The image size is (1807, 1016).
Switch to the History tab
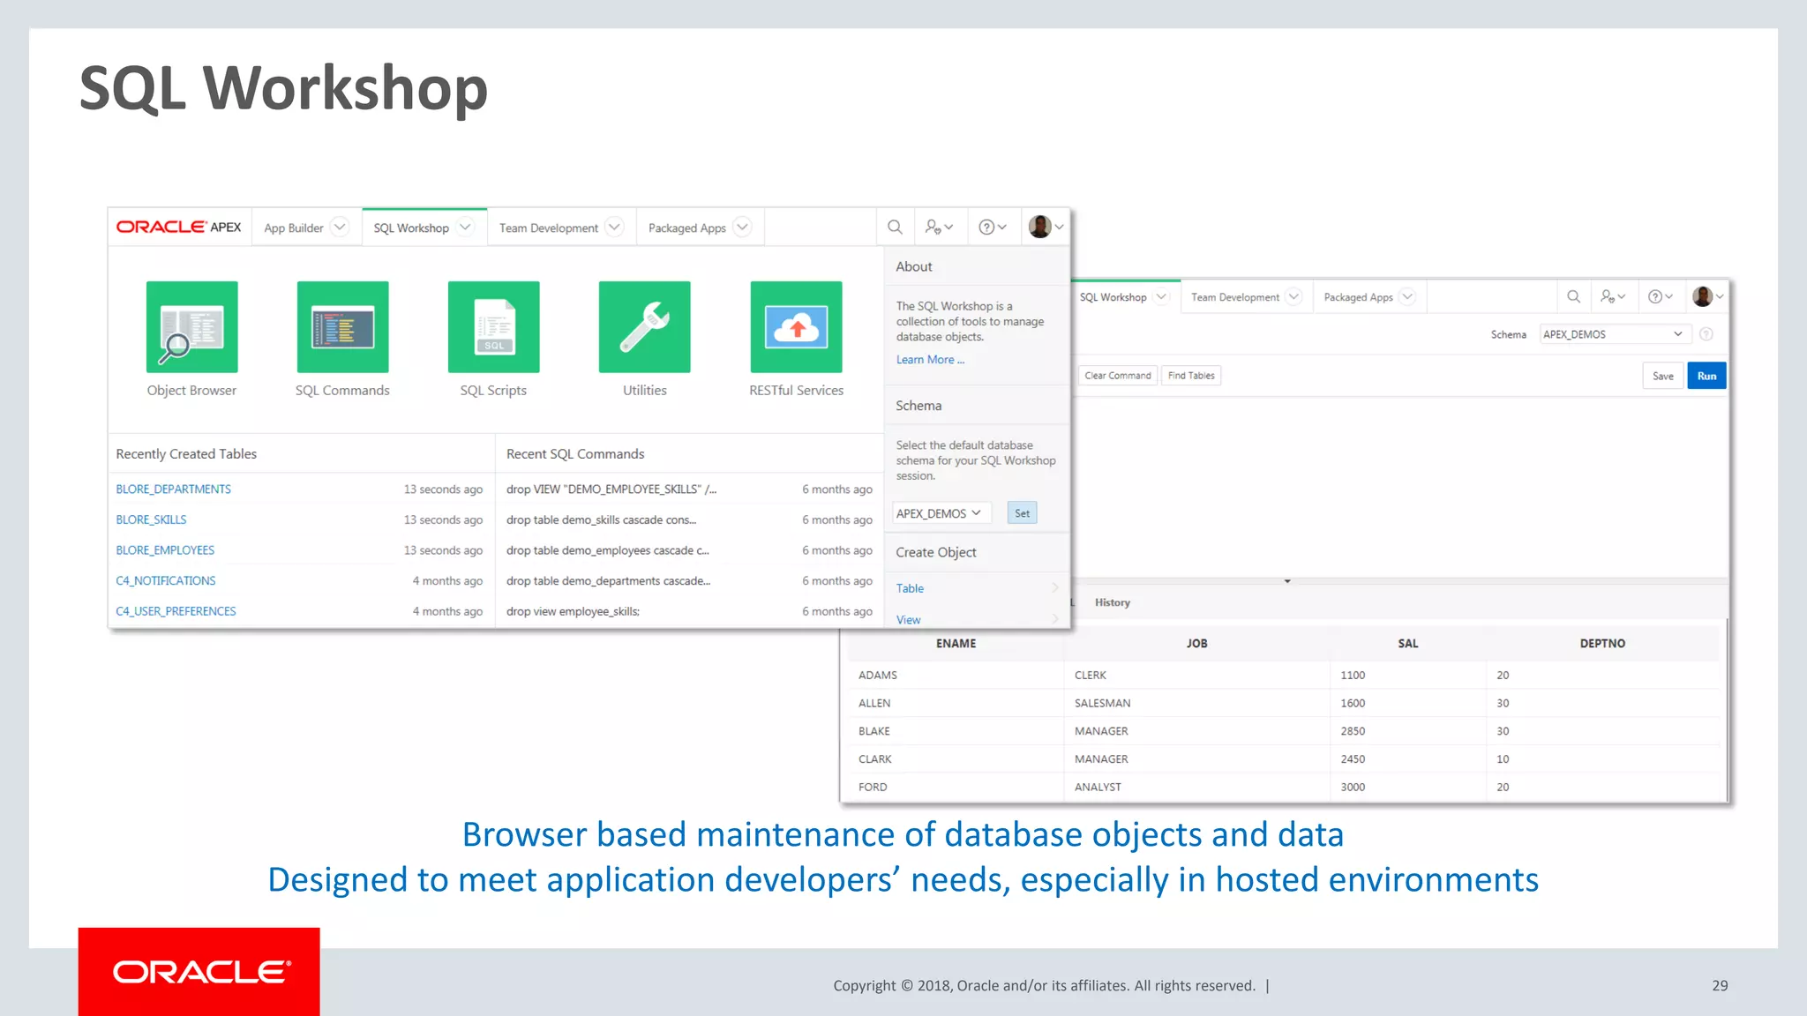pos(1112,602)
